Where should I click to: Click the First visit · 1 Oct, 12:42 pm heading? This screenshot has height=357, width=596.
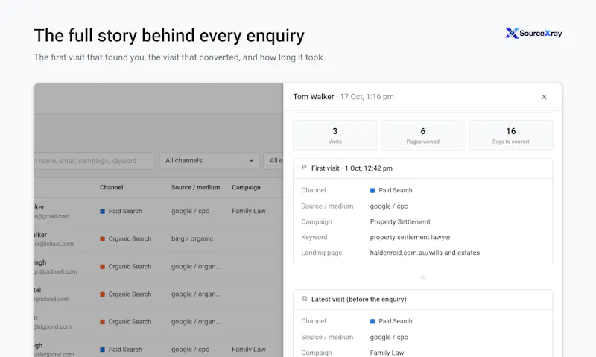[x=352, y=168]
